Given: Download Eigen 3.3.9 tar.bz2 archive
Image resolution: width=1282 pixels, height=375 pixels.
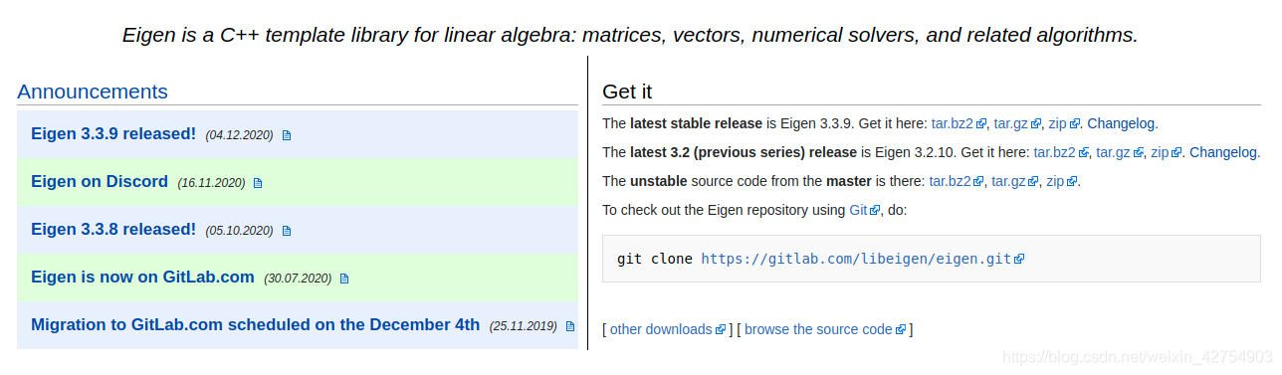Looking at the screenshot, I should coord(953,124).
